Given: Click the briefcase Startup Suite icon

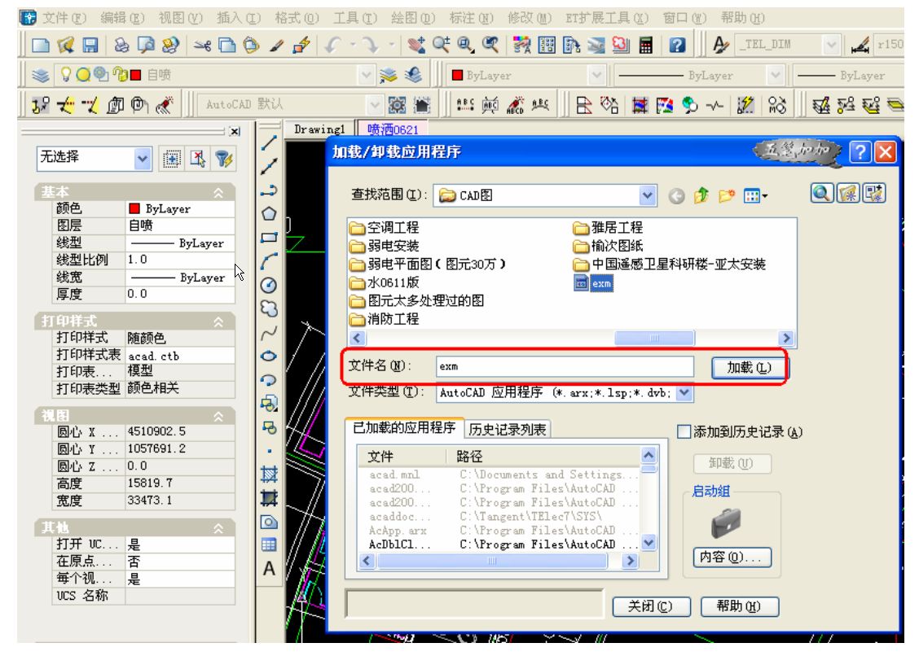Looking at the screenshot, I should click(x=727, y=523).
